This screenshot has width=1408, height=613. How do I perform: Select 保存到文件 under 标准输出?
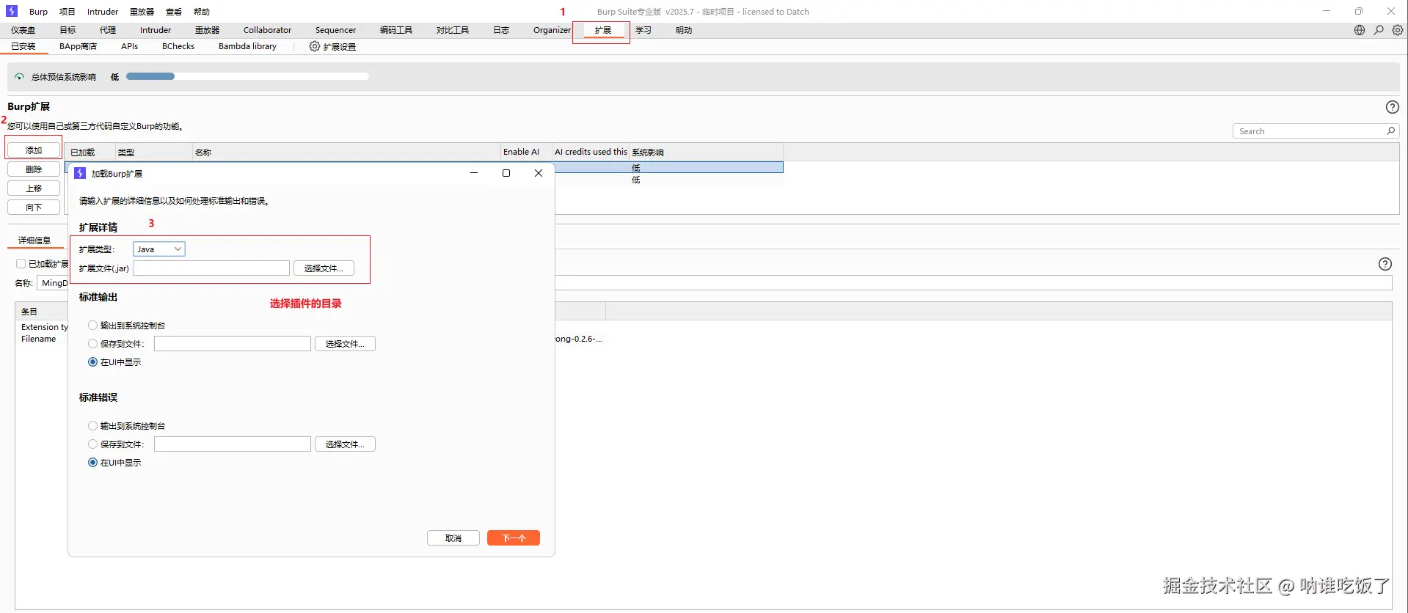pos(92,343)
